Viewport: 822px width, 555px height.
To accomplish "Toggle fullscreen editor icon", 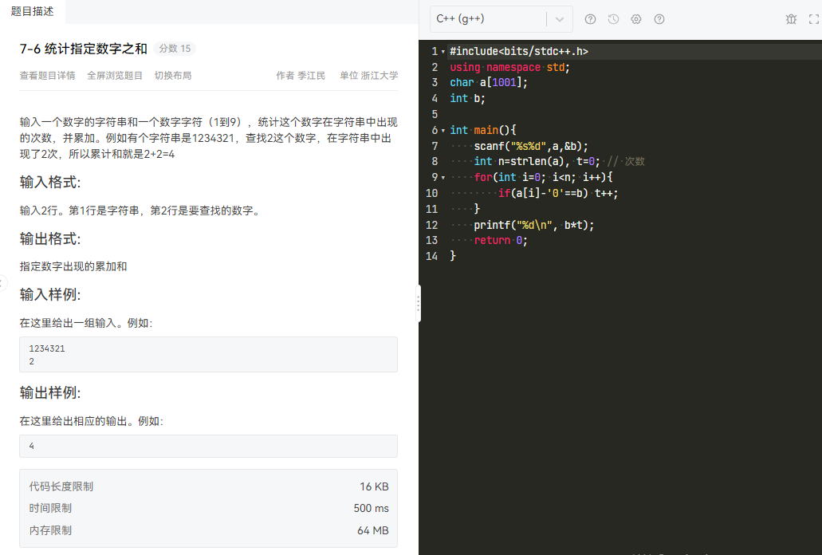I will pyautogui.click(x=814, y=19).
